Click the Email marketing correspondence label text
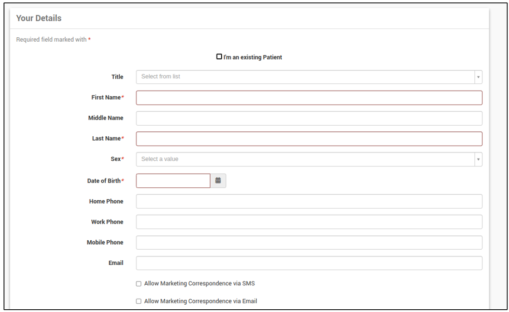The width and height of the screenshot is (509, 312). click(x=200, y=301)
